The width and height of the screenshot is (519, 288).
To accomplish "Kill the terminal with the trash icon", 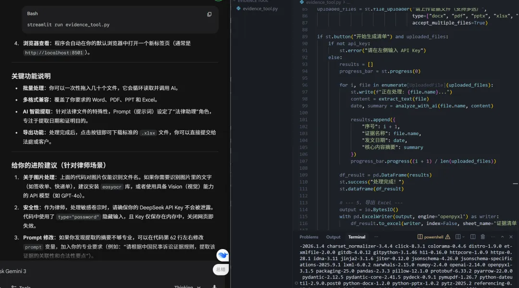I will pos(482,237).
